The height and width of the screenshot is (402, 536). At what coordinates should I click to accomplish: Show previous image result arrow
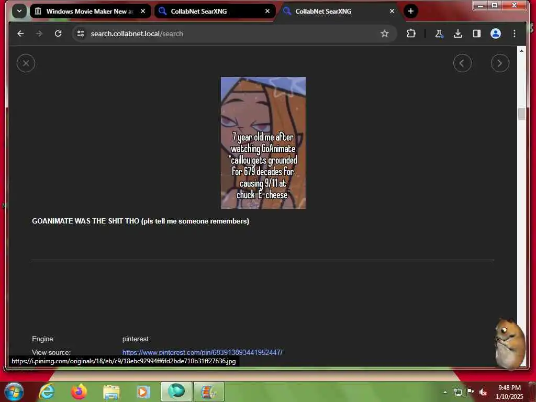462,63
